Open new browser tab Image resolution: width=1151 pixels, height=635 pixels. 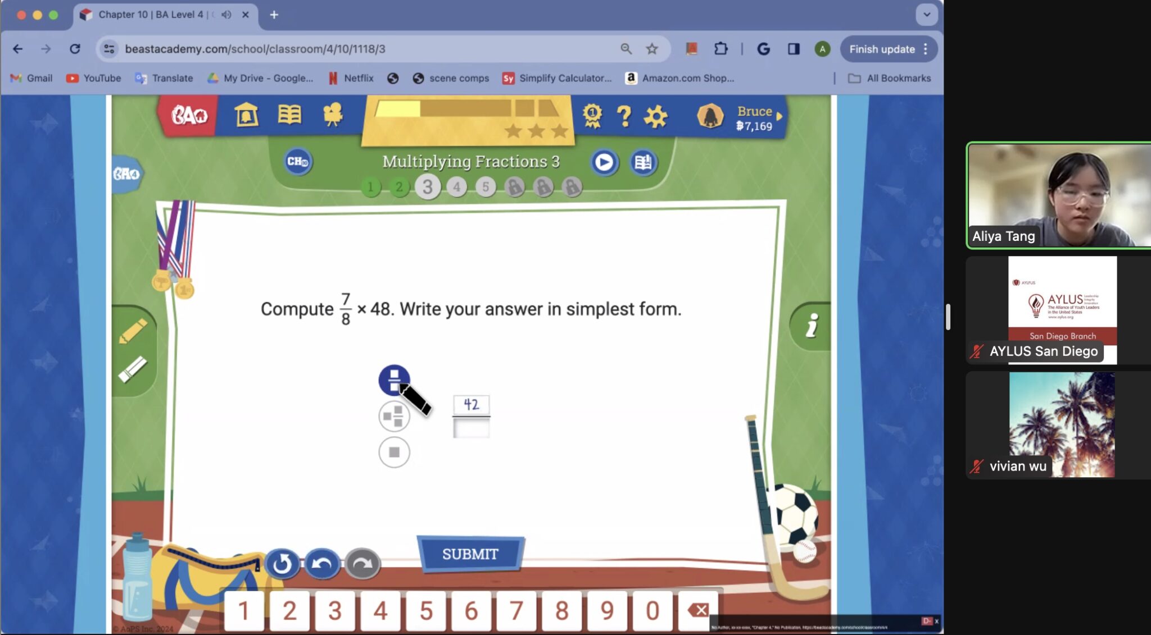coord(274,15)
